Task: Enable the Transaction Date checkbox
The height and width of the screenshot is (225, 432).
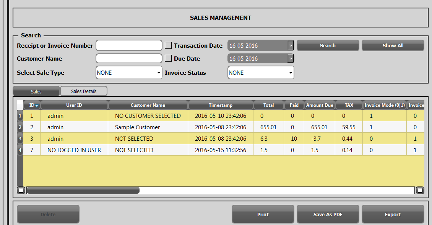Action: pos(168,46)
